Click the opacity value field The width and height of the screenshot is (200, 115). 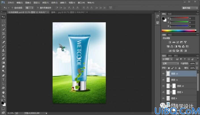[192, 63]
